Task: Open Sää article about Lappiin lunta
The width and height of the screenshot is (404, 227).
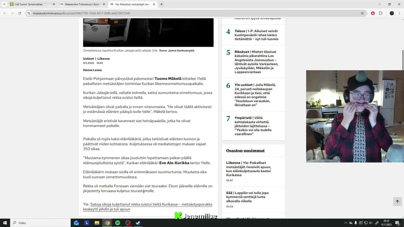Action: click(247, 197)
